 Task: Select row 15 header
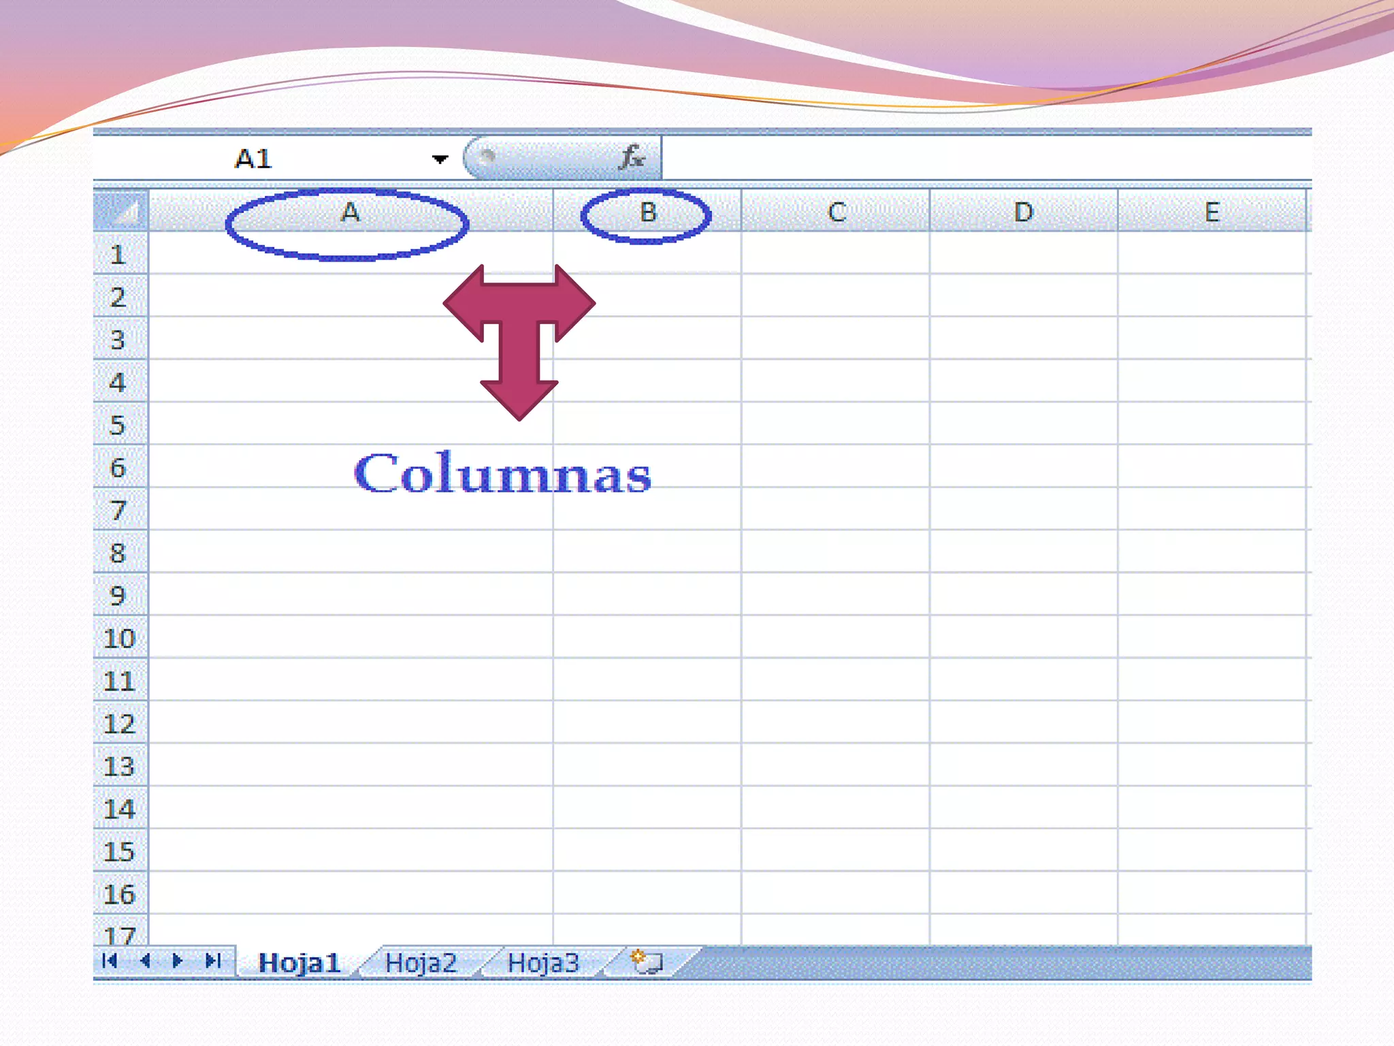pyautogui.click(x=120, y=851)
